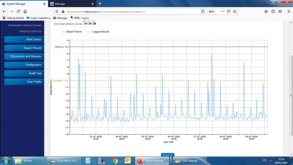Toggle Logged Record series in legend
Viewport: 293px width, 165px height.
click(99, 32)
